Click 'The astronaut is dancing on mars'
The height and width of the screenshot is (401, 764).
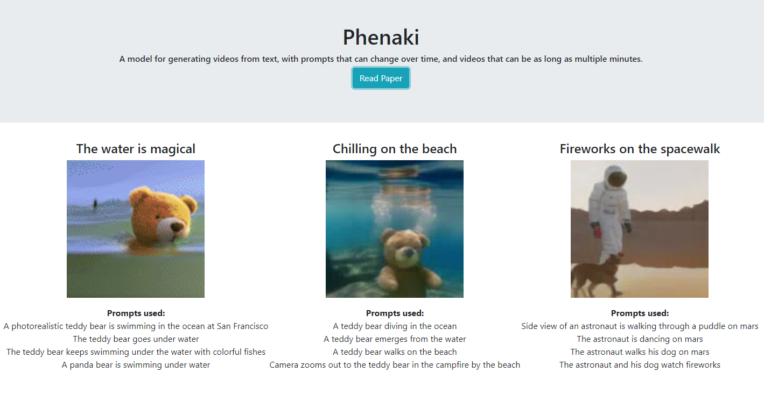point(640,339)
